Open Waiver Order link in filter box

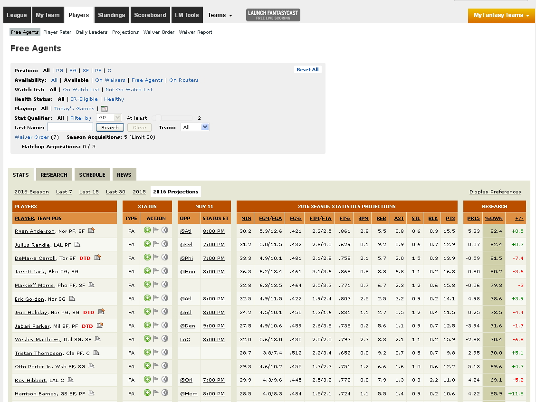pyautogui.click(x=32, y=137)
